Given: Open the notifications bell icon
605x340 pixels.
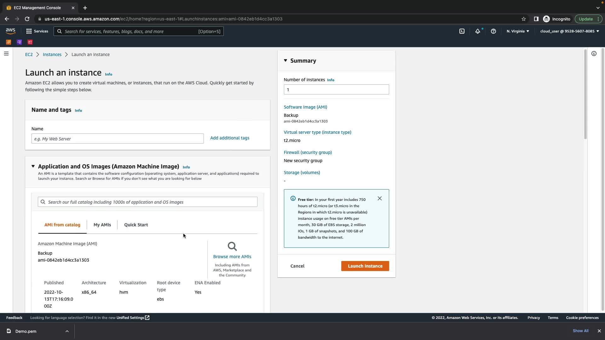Looking at the screenshot, I should (478, 31).
